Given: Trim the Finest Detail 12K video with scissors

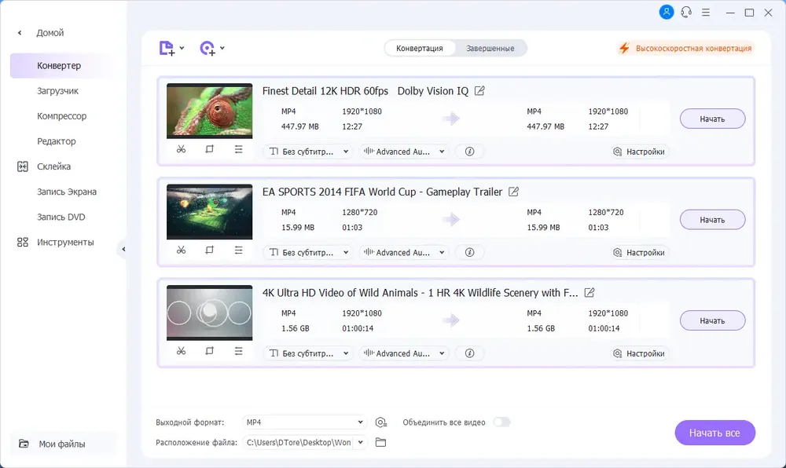Looking at the screenshot, I should coord(181,149).
